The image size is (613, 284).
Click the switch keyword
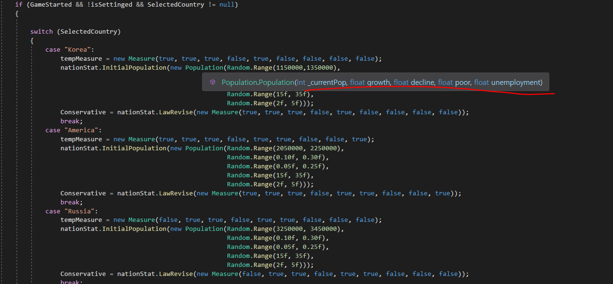point(41,32)
